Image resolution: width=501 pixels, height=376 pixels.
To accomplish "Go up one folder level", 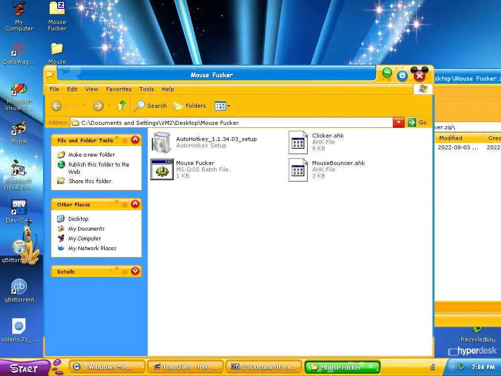I will coord(122,106).
